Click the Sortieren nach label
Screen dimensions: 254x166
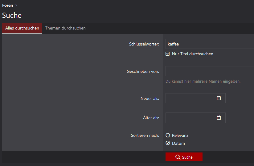tap(145, 136)
